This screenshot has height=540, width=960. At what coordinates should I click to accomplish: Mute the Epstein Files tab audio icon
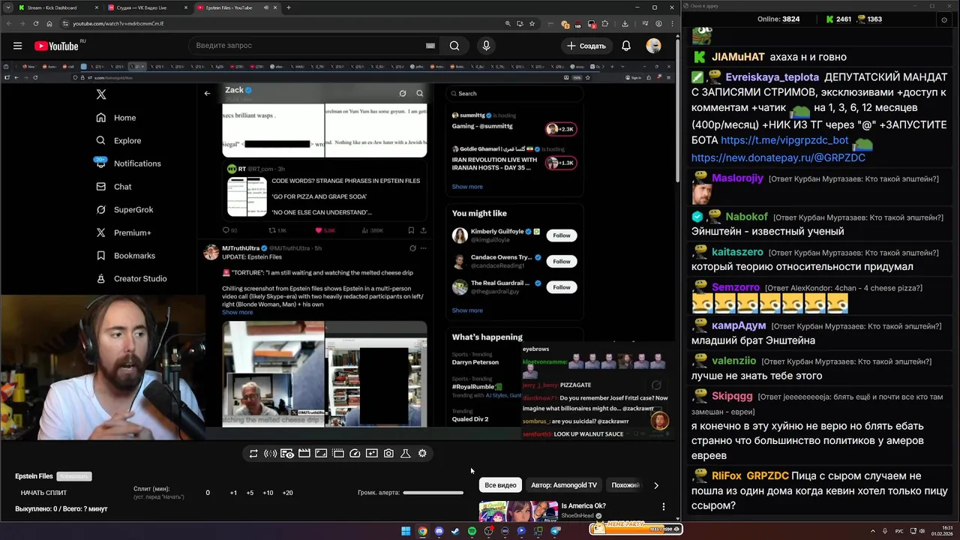pos(265,7)
